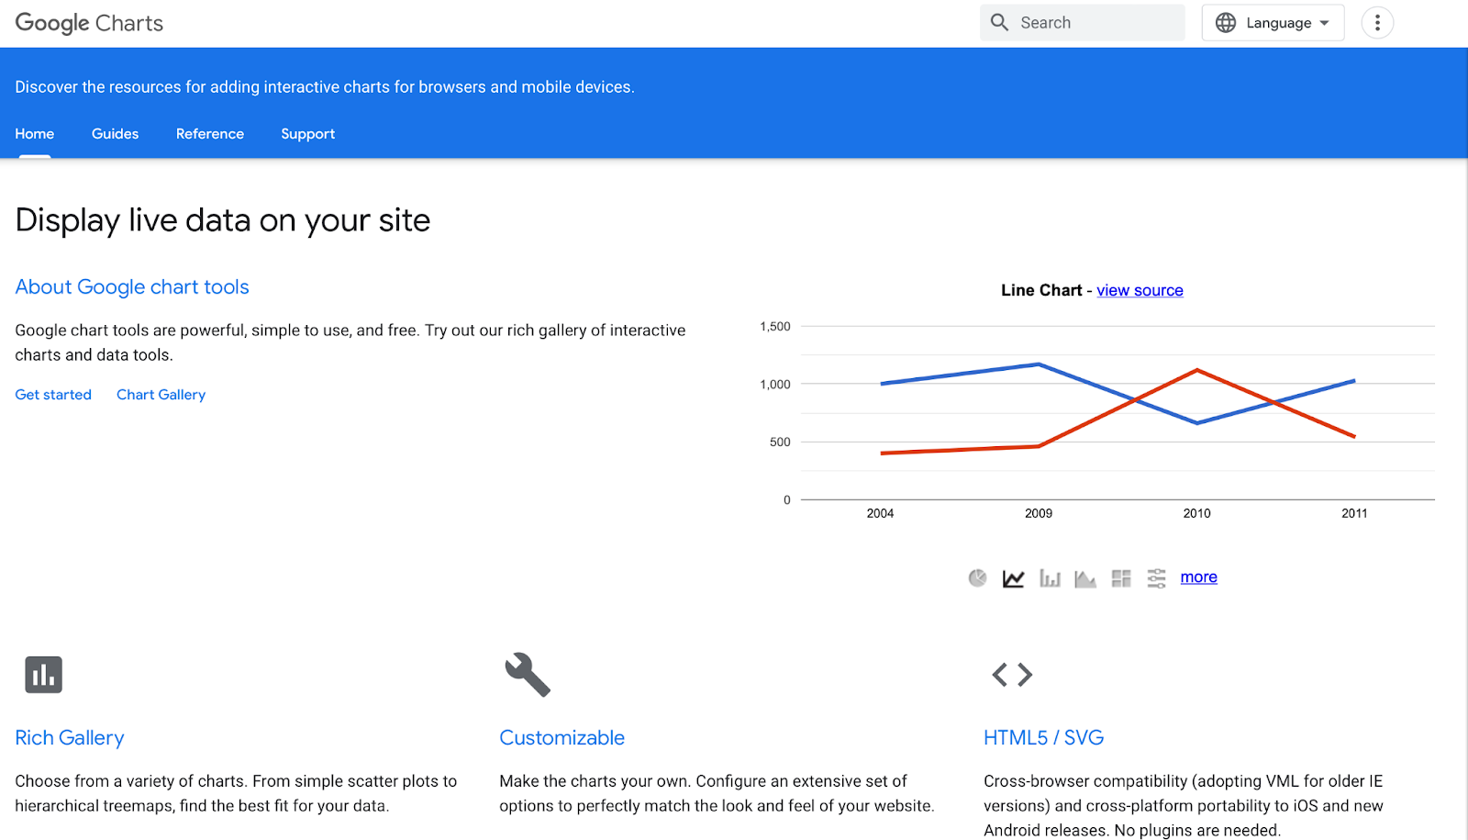Viewport: 1468px width, 840px height.
Task: Click the Customizable wrench icon
Action: pos(528,675)
